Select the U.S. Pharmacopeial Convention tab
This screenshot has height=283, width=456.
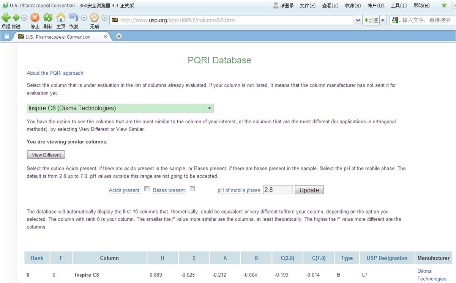tap(58, 37)
